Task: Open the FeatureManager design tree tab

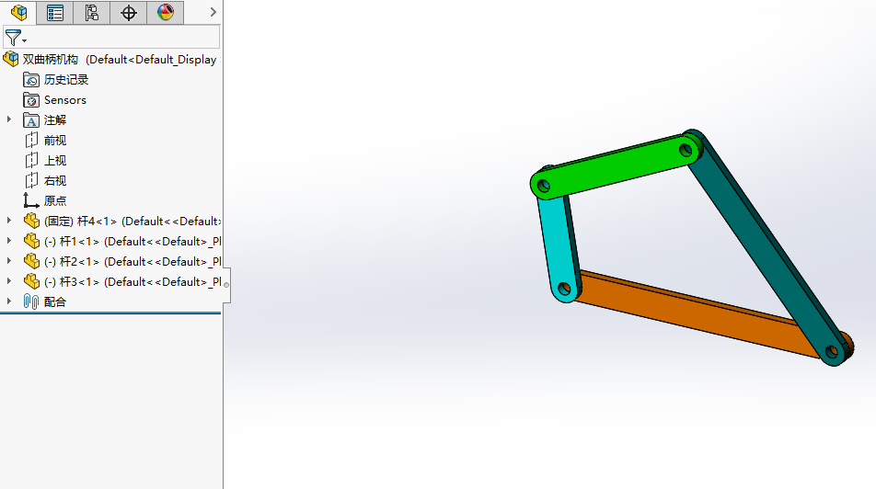Action: [x=18, y=12]
